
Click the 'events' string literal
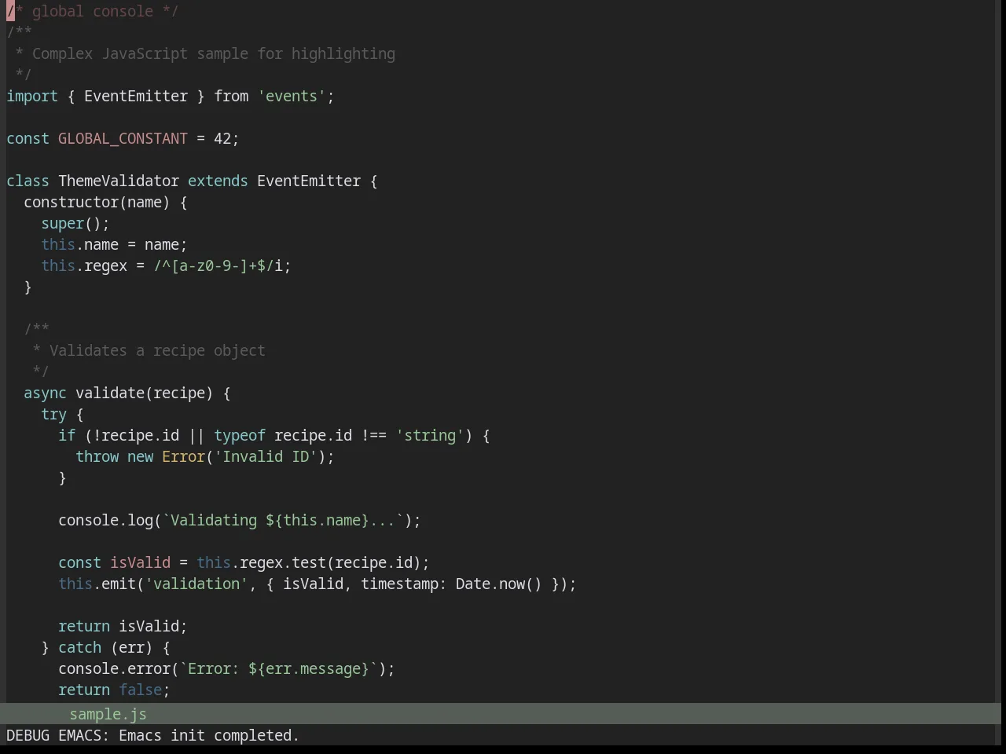tap(292, 96)
